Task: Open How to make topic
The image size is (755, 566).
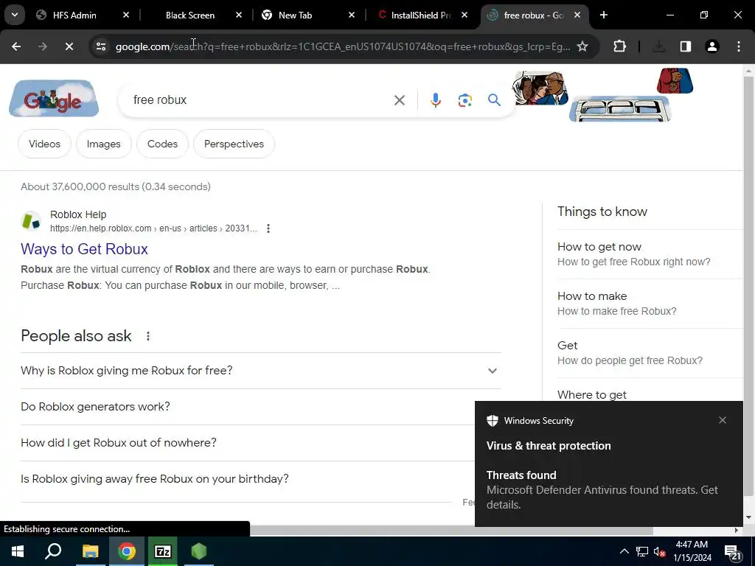Action: tap(650, 303)
